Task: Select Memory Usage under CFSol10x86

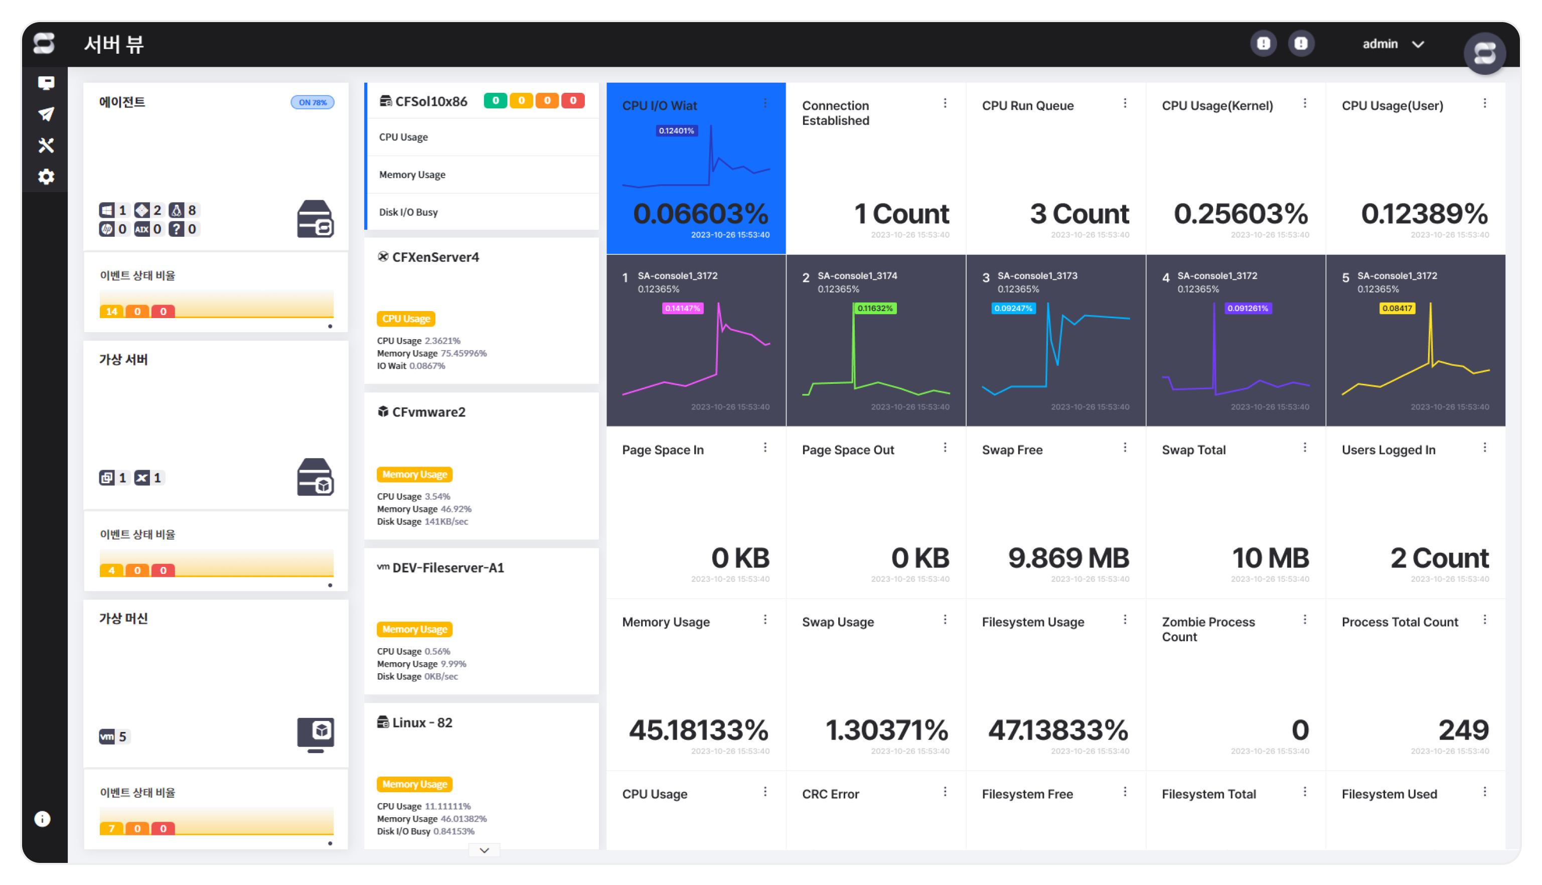Action: point(412,175)
